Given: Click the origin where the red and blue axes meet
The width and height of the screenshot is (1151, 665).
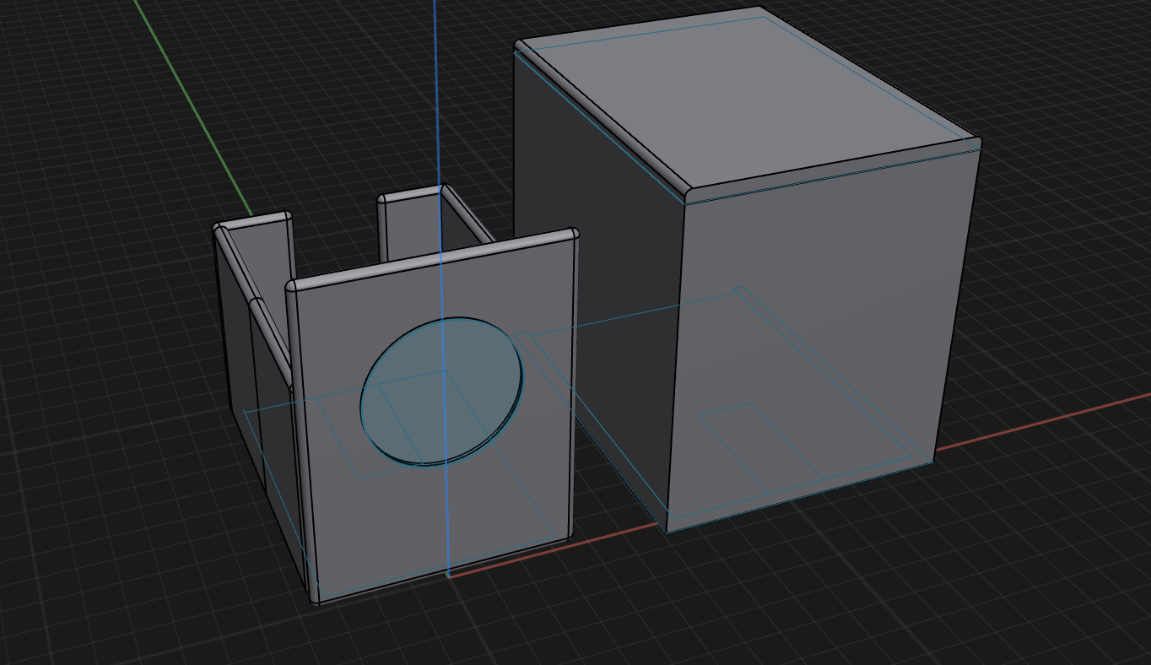Looking at the screenshot, I should pyautogui.click(x=449, y=575).
